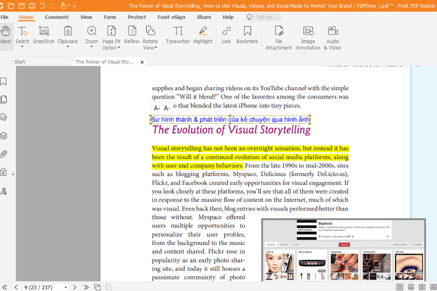The height and width of the screenshot is (291, 437).
Task: Expand the touch mode dropdown in quick access toolbar
Action: click(68, 5)
